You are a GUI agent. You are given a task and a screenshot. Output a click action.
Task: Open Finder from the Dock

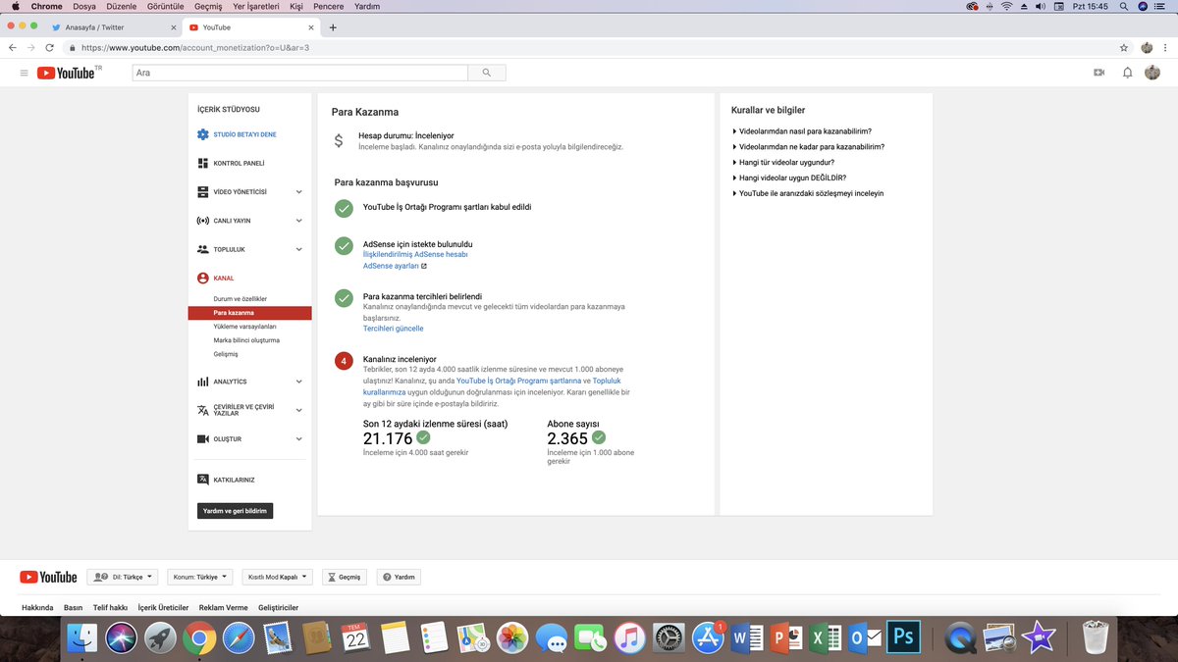pos(82,638)
